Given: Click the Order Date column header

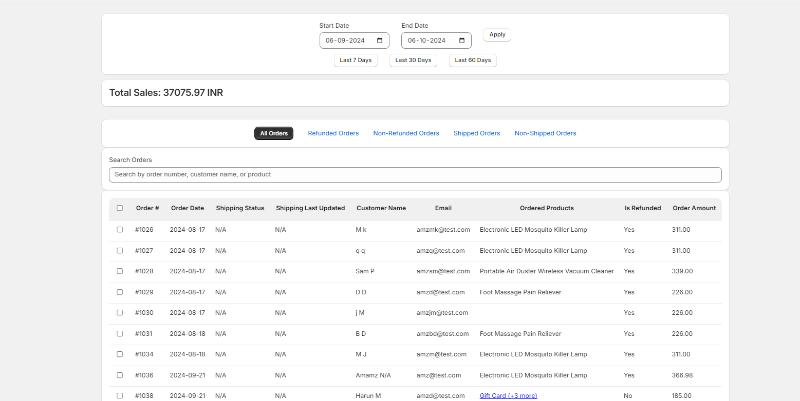Looking at the screenshot, I should (x=188, y=208).
